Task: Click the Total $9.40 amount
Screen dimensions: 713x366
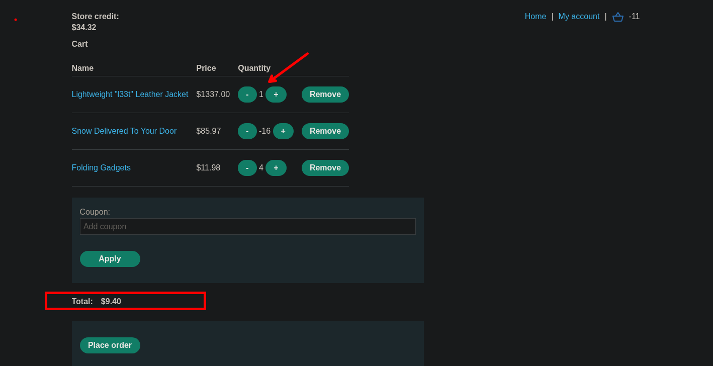Action: coord(111,302)
